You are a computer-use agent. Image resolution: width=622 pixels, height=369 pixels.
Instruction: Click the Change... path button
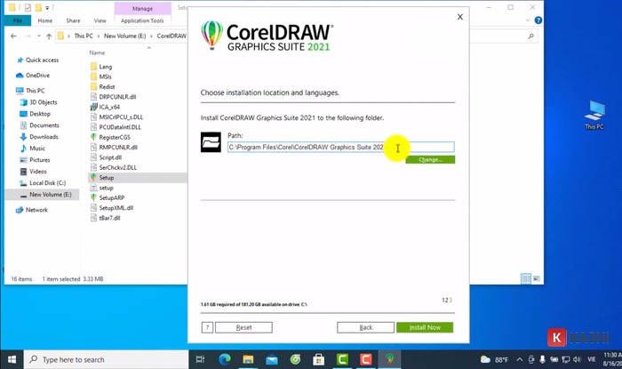click(430, 160)
